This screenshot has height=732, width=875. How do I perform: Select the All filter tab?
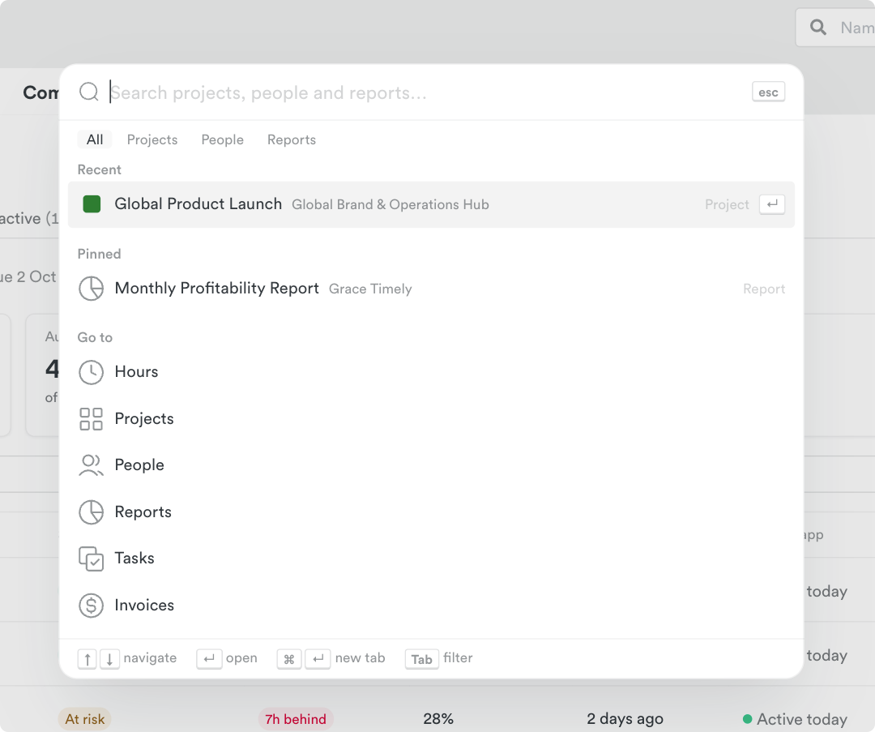click(95, 139)
